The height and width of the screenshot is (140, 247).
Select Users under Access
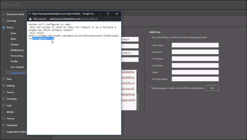tap(13, 33)
